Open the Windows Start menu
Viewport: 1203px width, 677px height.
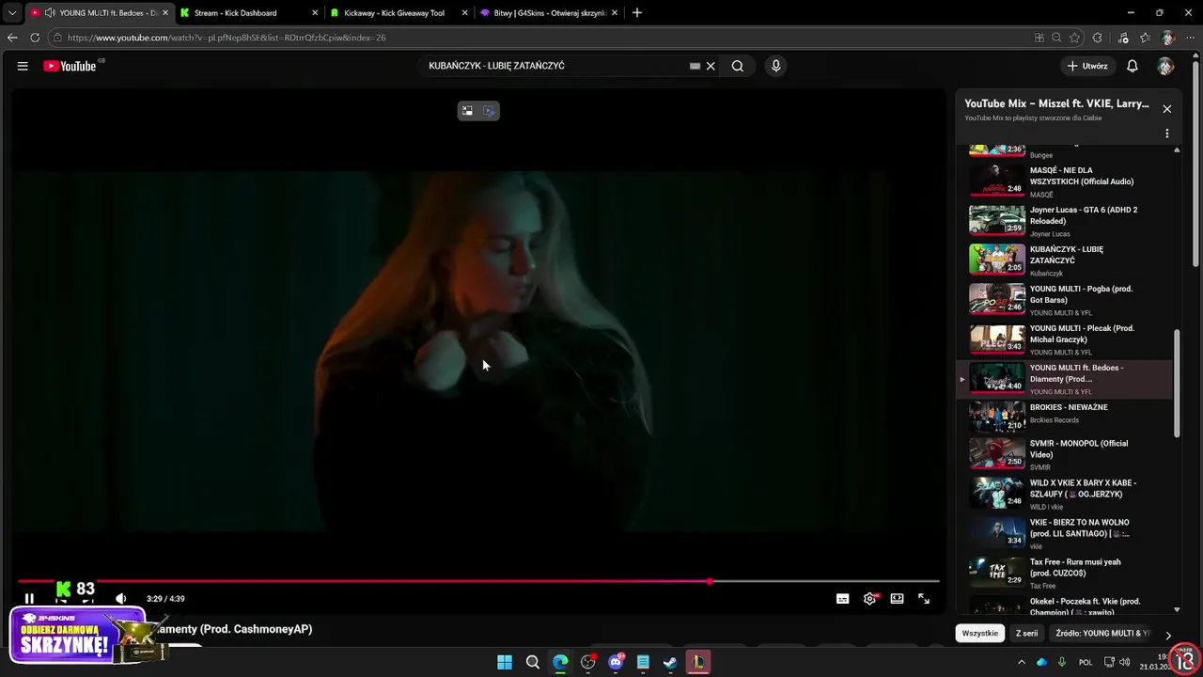point(505,662)
